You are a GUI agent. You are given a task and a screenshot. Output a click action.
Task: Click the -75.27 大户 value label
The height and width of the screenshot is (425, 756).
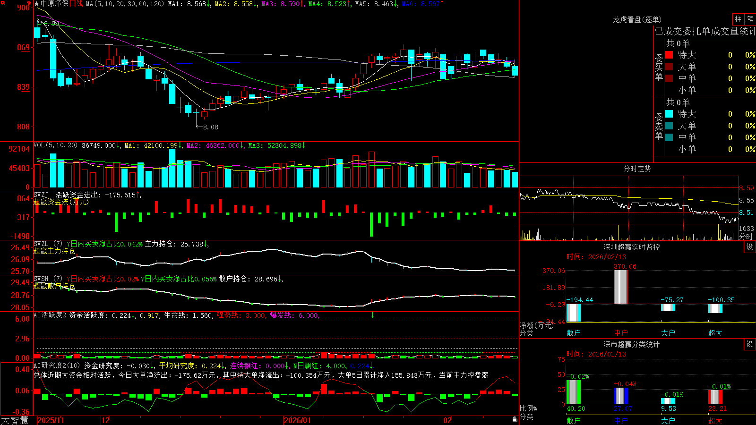pyautogui.click(x=672, y=300)
